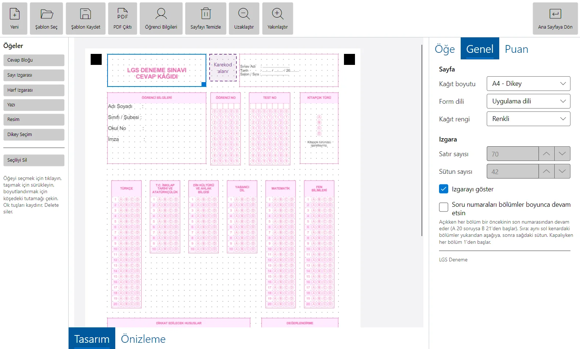This screenshot has height=349, width=580.
Task: Clear page with Sayfayı Temizle
Action: 206,19
